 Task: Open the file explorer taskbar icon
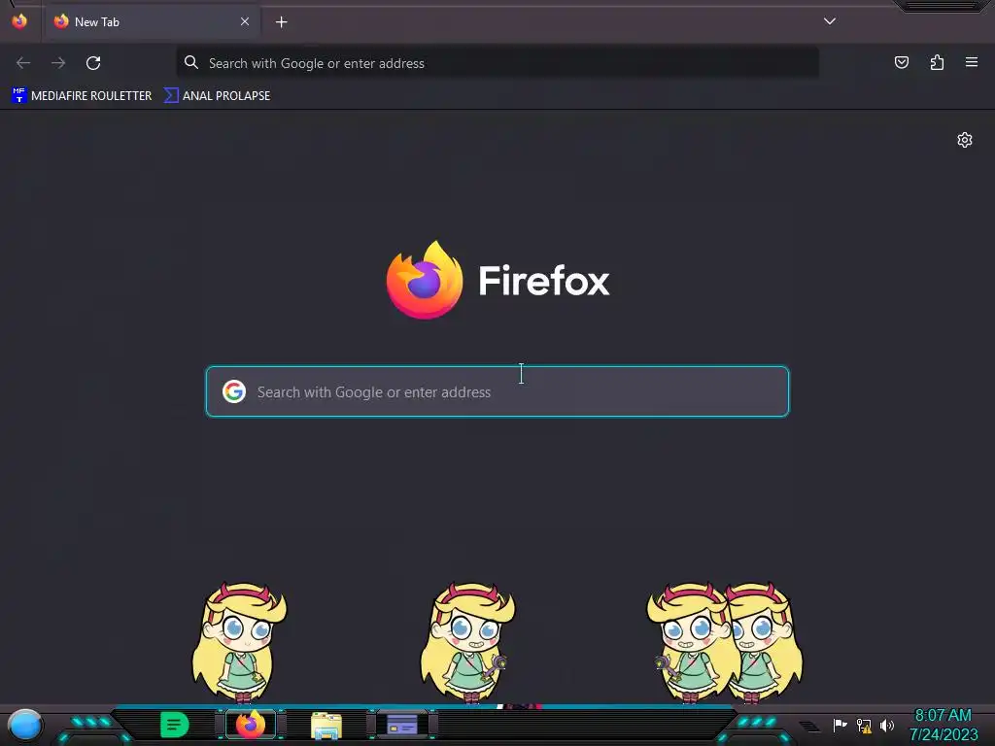[326, 726]
